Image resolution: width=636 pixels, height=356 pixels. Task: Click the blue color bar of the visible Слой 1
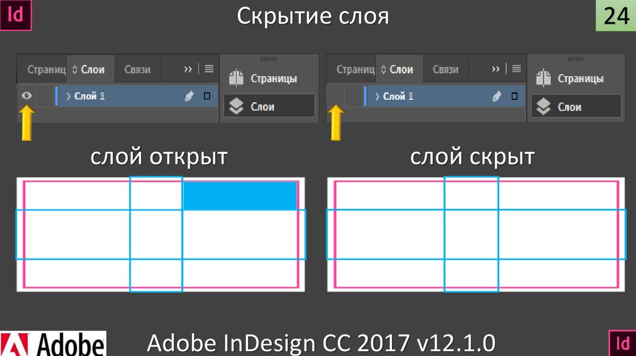click(57, 96)
